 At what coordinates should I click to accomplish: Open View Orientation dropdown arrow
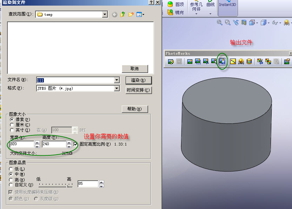pyautogui.click(x=257, y=23)
